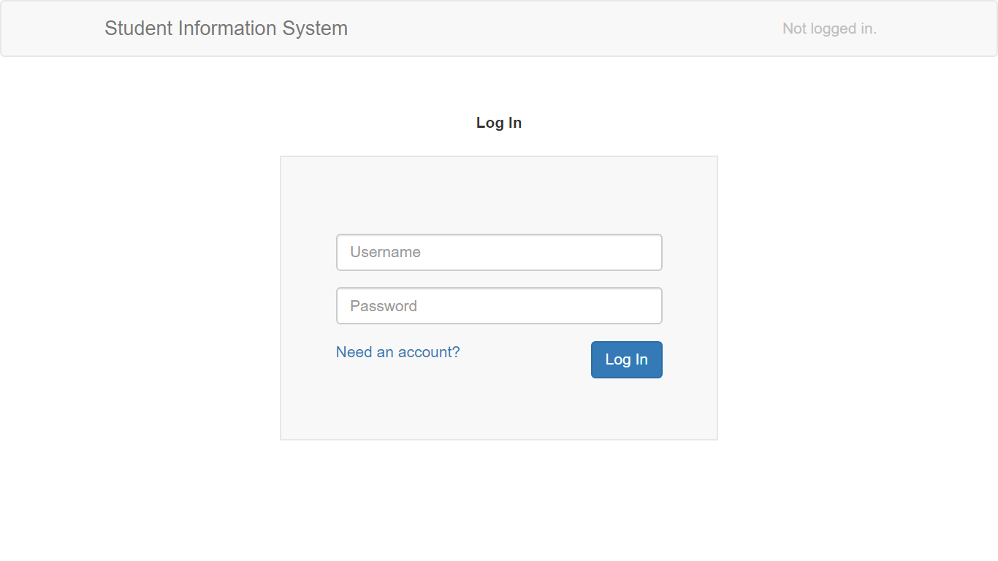
Task: Click the Not logged in status text
Action: coord(830,28)
